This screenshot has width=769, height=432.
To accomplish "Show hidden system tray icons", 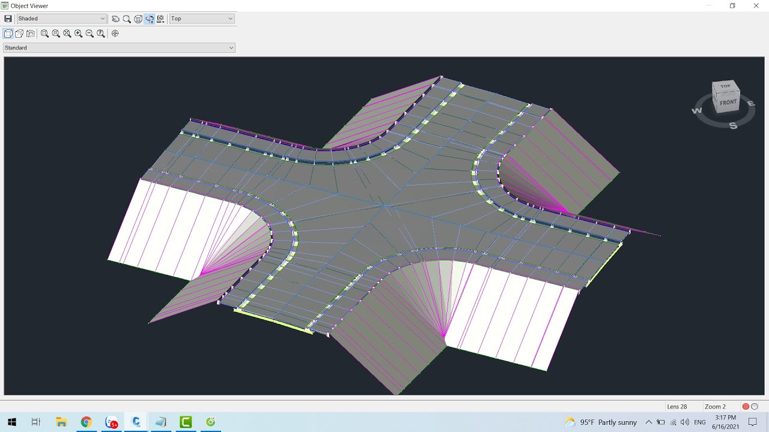I will coord(648,422).
